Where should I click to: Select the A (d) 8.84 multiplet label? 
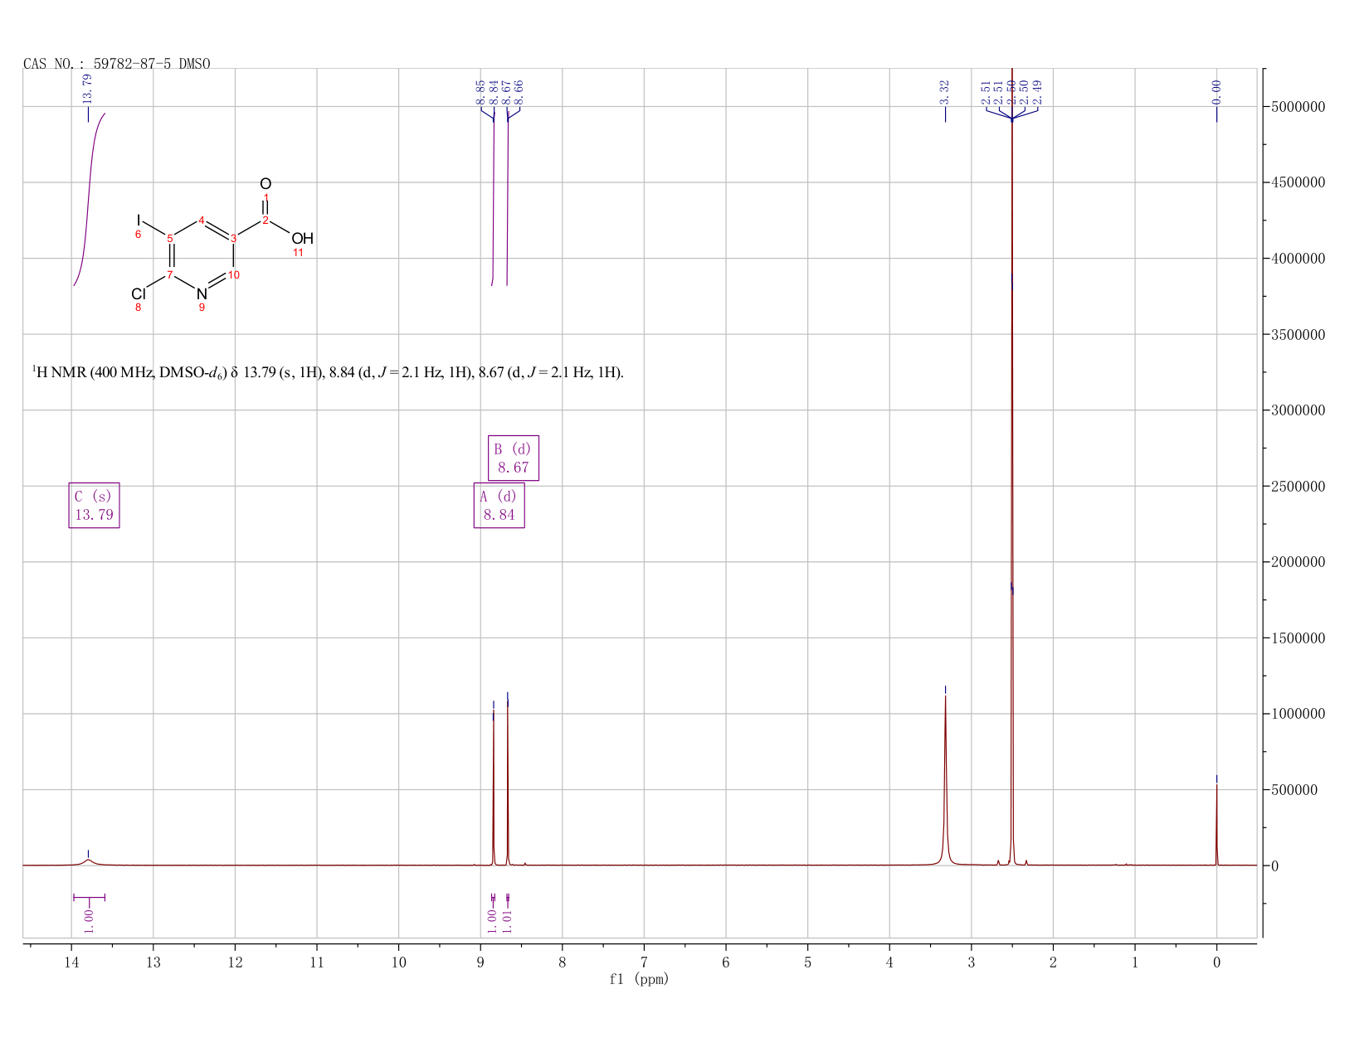[x=499, y=506]
